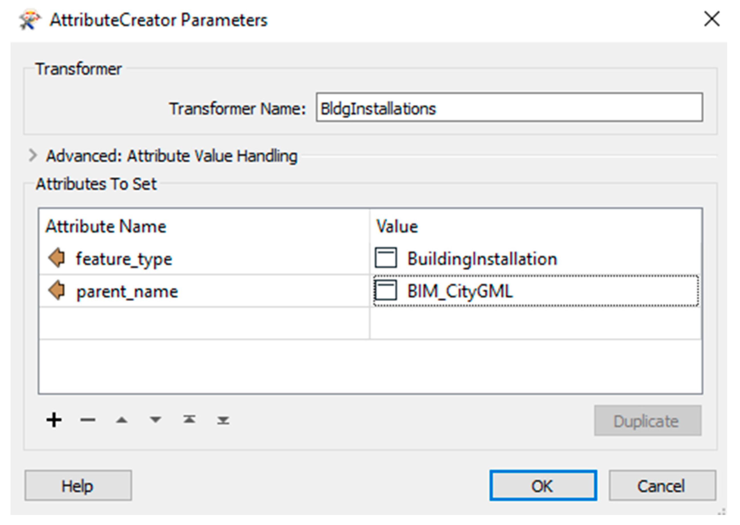Move selected row up with up arrow
The width and height of the screenshot is (740, 525).
(121, 420)
